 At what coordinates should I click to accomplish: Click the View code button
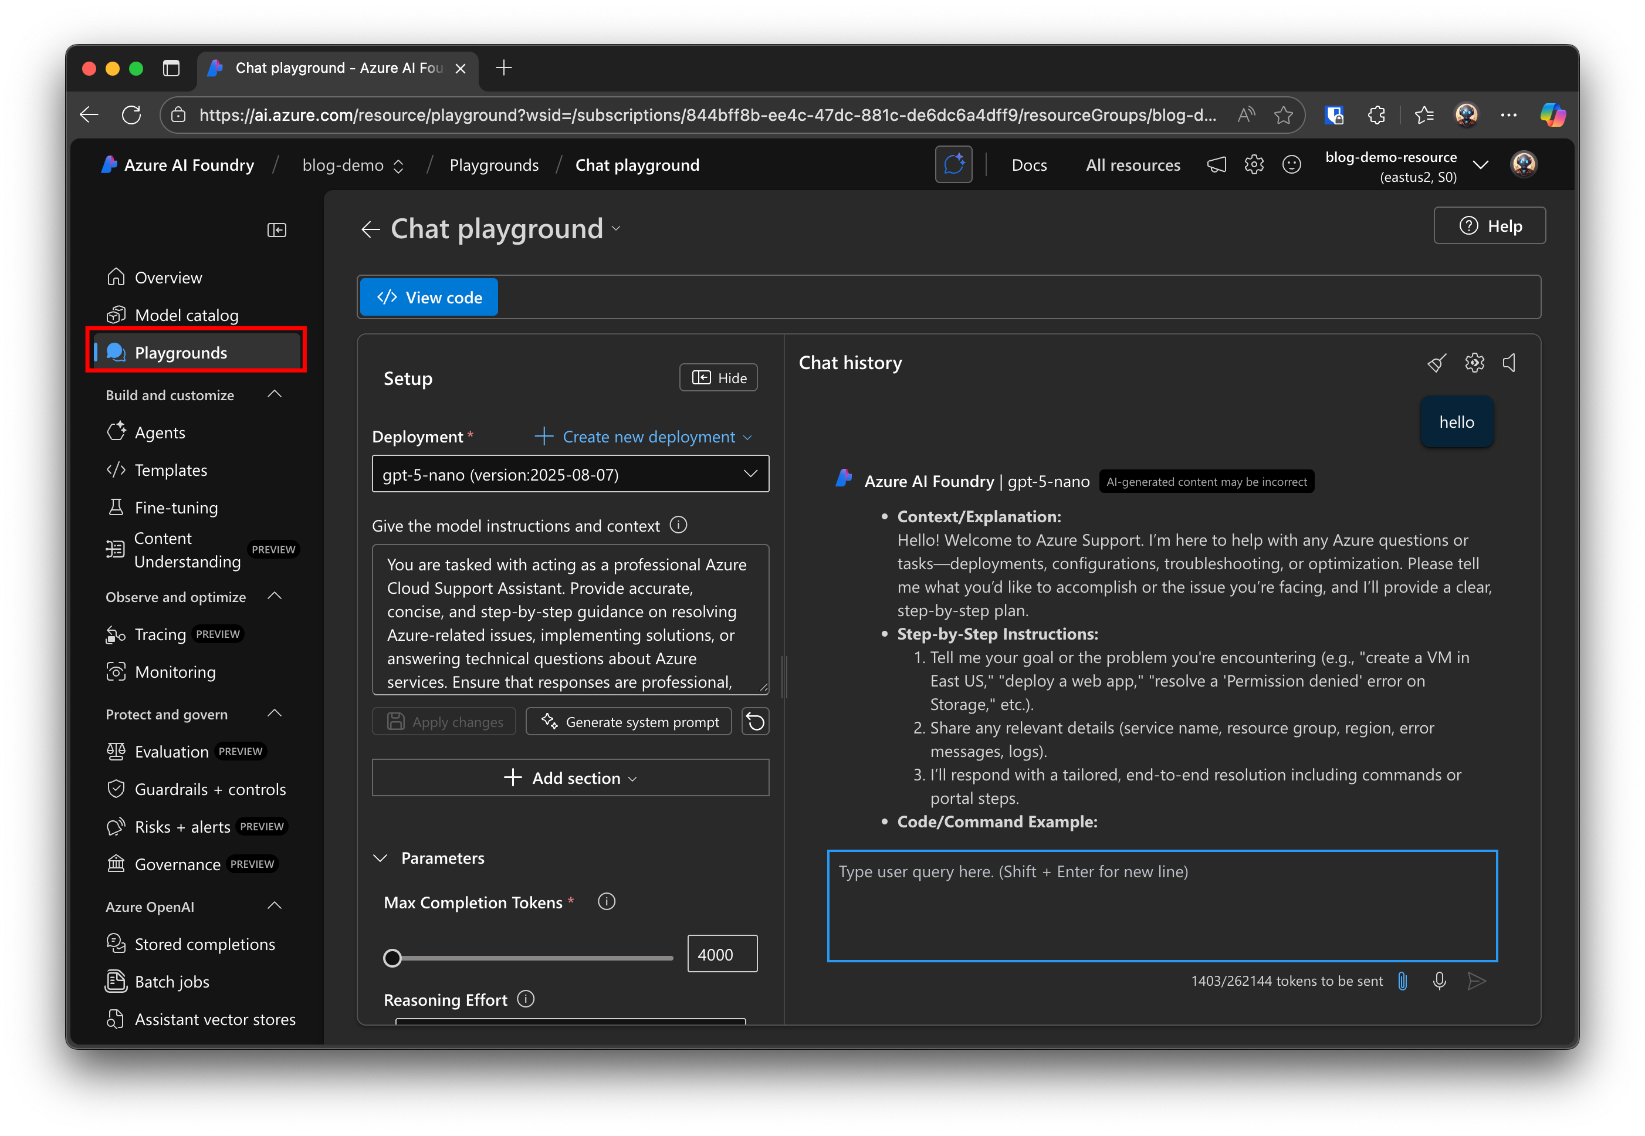(429, 297)
